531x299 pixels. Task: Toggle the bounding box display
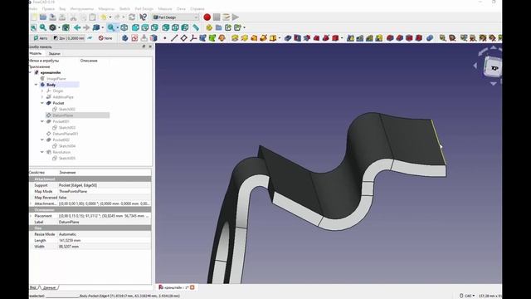click(x=66, y=27)
